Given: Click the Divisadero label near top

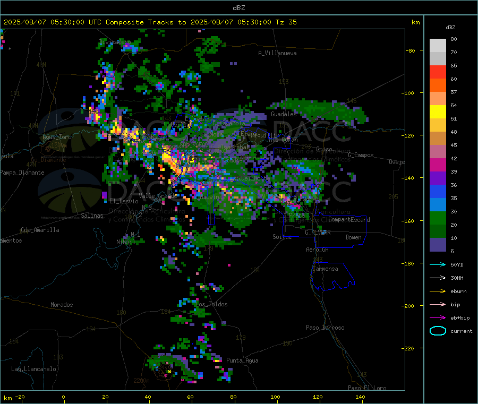Looking at the screenshot, I should [x=115, y=42].
